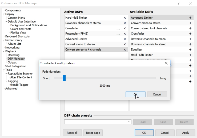Click the Fade duration slider thumb
The height and width of the screenshot is (138, 197).
(x=64, y=78)
